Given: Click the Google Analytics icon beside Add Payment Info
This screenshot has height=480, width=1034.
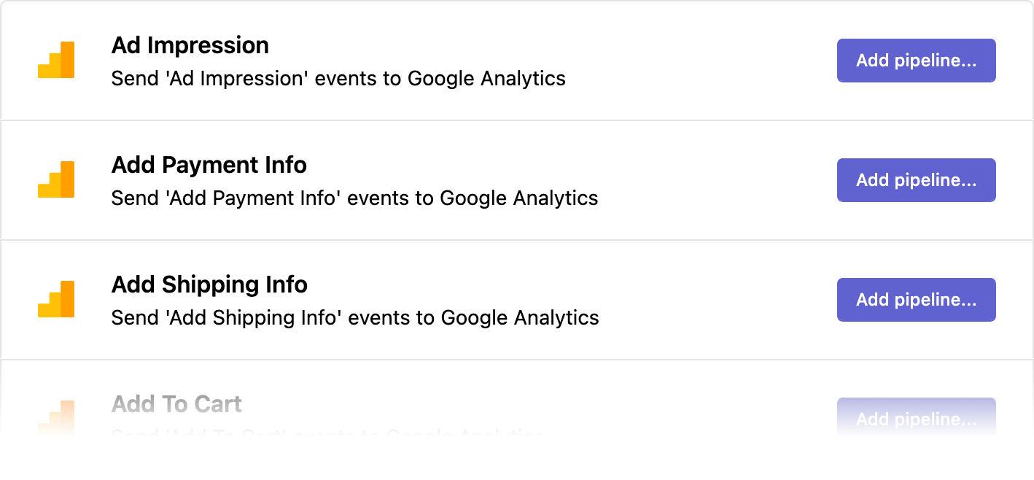Looking at the screenshot, I should pyautogui.click(x=56, y=180).
